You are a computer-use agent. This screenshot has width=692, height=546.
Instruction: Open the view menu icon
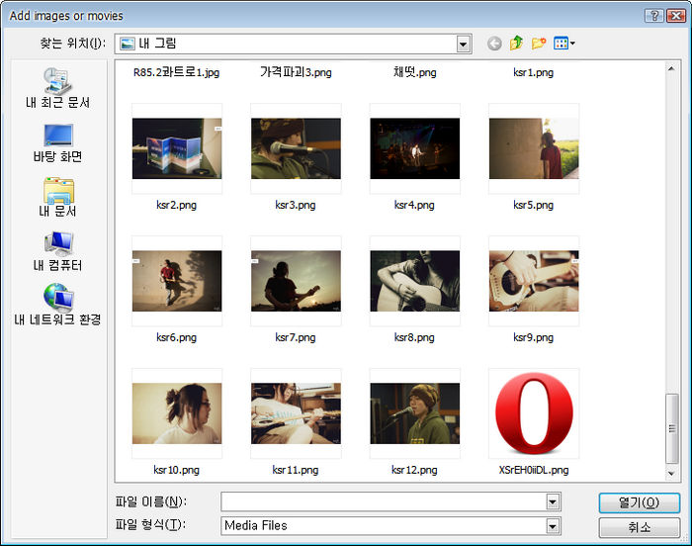[564, 44]
